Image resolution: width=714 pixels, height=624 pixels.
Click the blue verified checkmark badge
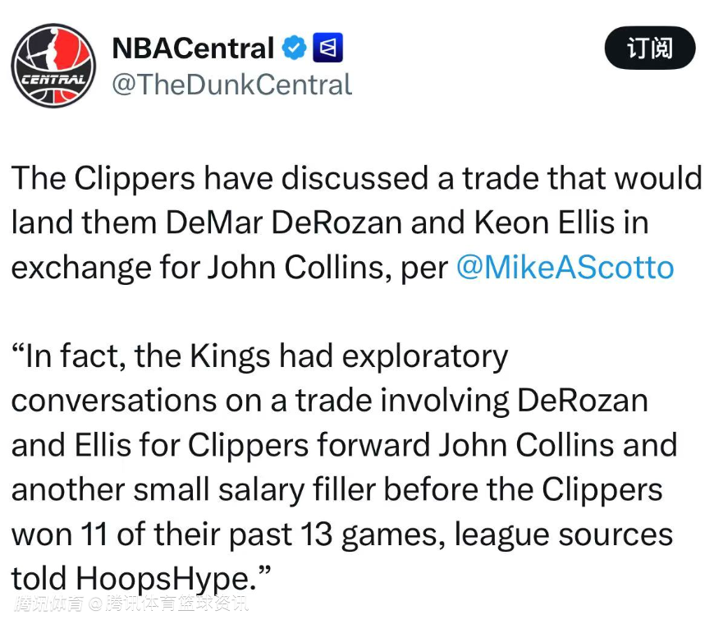click(x=294, y=48)
